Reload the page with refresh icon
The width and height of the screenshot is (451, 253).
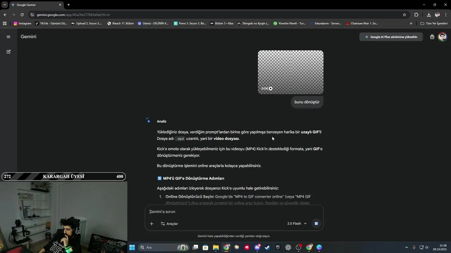pyautogui.click(x=22, y=15)
